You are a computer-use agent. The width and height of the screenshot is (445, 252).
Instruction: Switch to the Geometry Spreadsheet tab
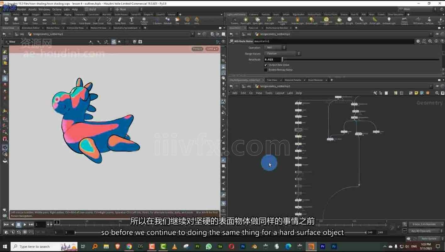click(x=125, y=28)
